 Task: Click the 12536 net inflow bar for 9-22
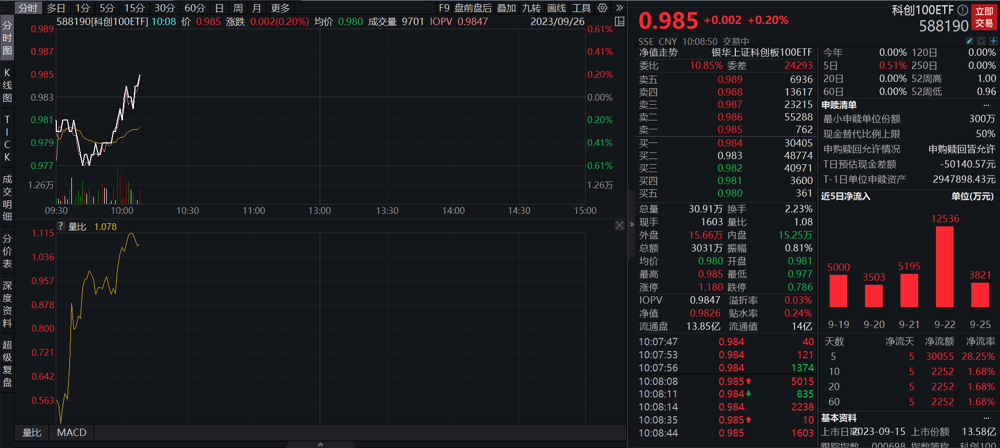point(945,267)
